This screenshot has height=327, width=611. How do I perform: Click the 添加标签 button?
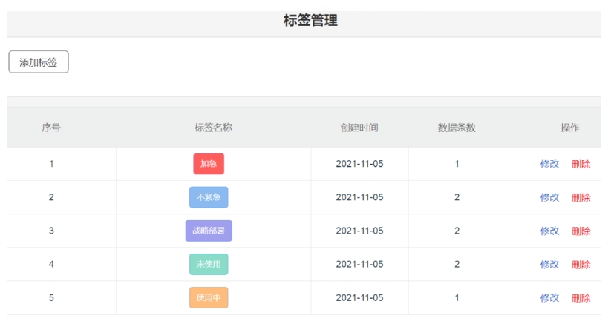pyautogui.click(x=39, y=62)
